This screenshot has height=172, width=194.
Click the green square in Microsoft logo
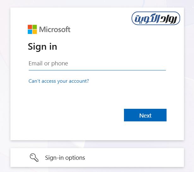[x=34, y=27]
